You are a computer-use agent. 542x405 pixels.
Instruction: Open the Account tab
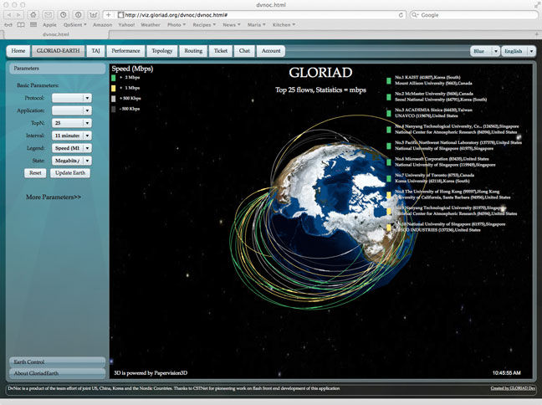pos(271,51)
